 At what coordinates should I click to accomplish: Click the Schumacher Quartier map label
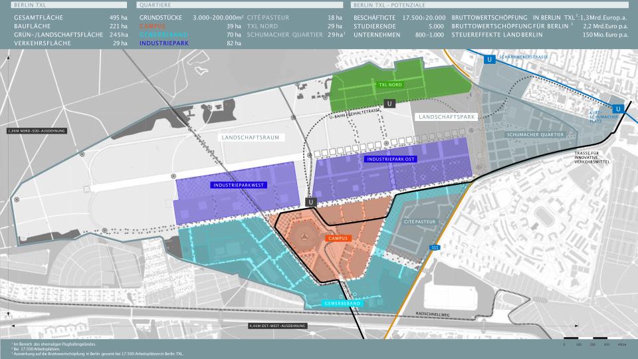[534, 134]
